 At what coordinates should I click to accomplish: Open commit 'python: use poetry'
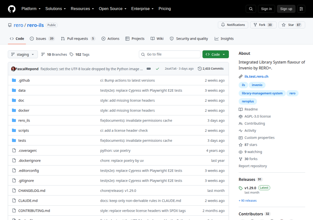point(115,151)
